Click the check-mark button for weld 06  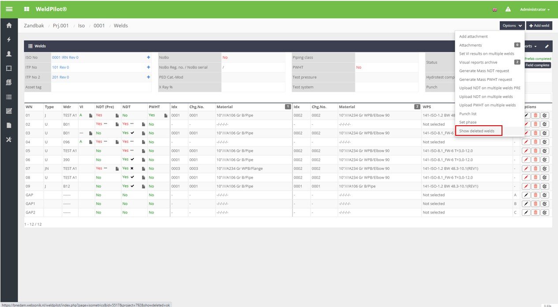pos(545,160)
